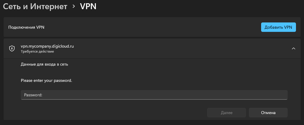The width and height of the screenshot is (304, 125).
Task: Select the vpn.mycompany.digicloud.ru connection name
Action: pos(47,46)
